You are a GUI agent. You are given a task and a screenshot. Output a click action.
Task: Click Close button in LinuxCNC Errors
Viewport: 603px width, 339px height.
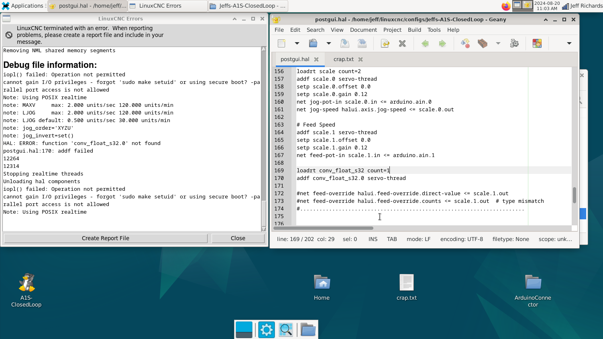click(x=238, y=238)
